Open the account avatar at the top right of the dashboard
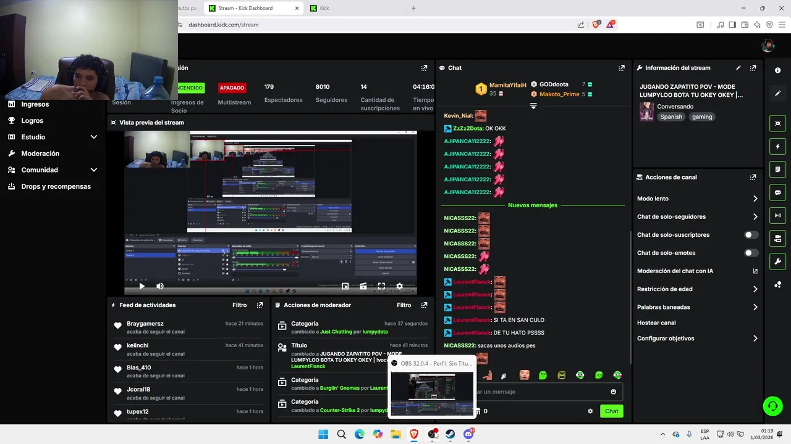 pyautogui.click(x=768, y=46)
